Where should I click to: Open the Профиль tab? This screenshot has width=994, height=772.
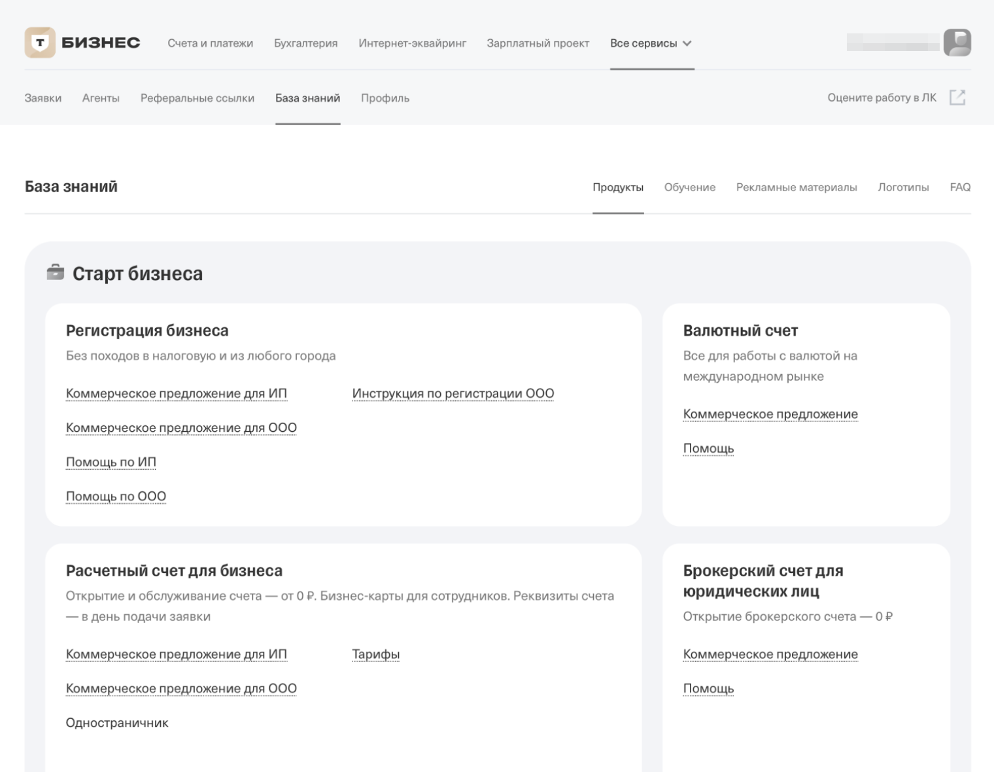coord(385,98)
